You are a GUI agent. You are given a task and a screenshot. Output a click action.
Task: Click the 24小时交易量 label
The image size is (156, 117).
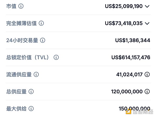[22, 40]
